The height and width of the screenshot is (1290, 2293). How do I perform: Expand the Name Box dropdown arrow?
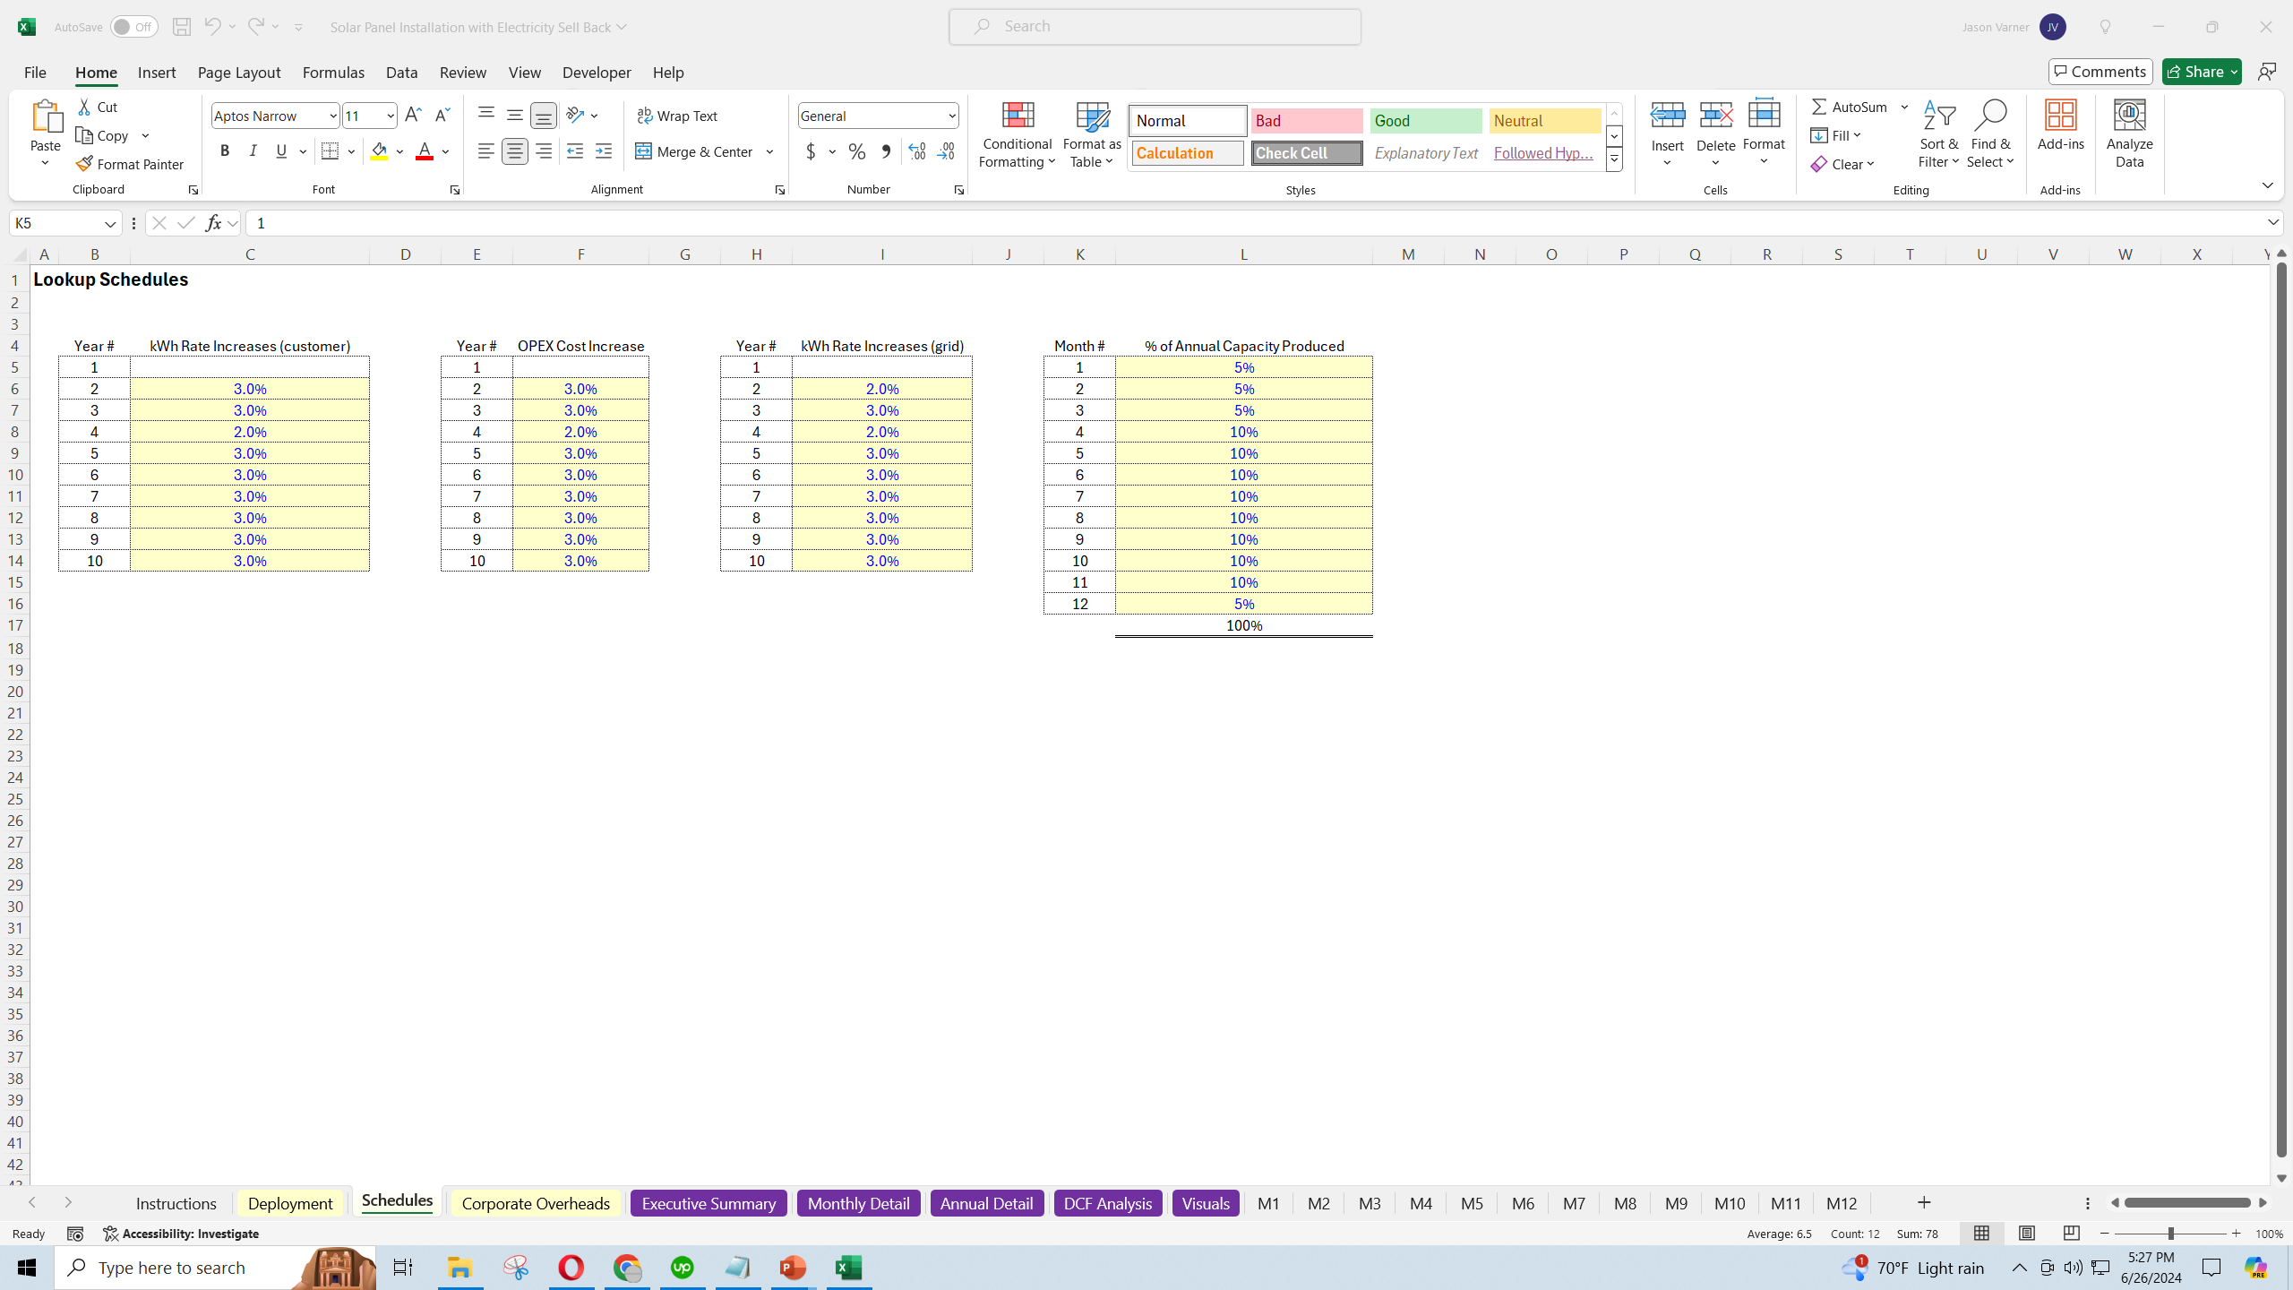tap(110, 223)
